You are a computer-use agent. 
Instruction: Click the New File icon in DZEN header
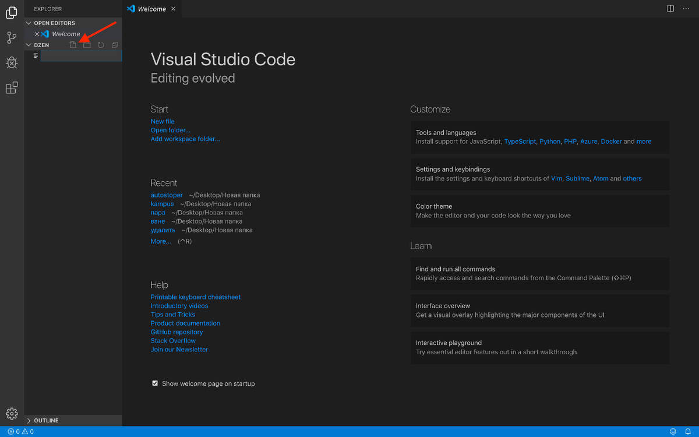pos(73,45)
